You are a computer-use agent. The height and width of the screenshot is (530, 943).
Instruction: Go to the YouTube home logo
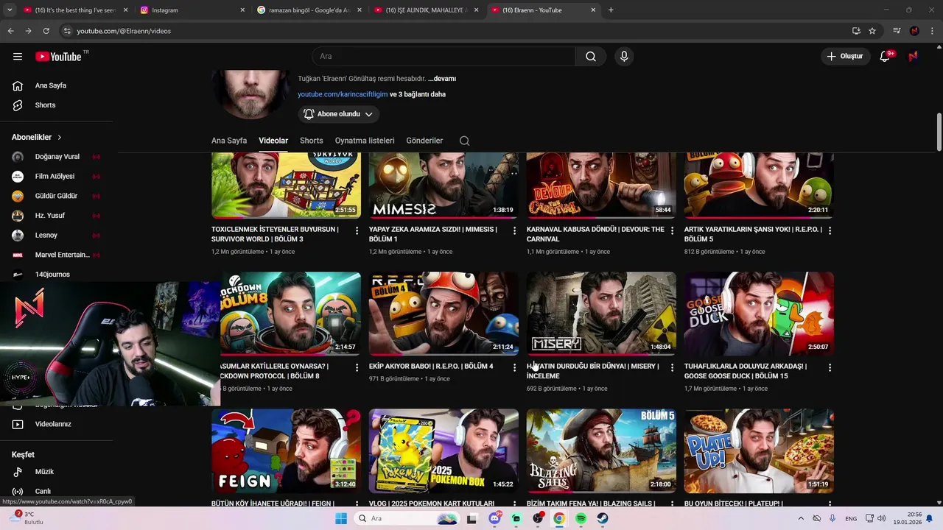point(58,56)
